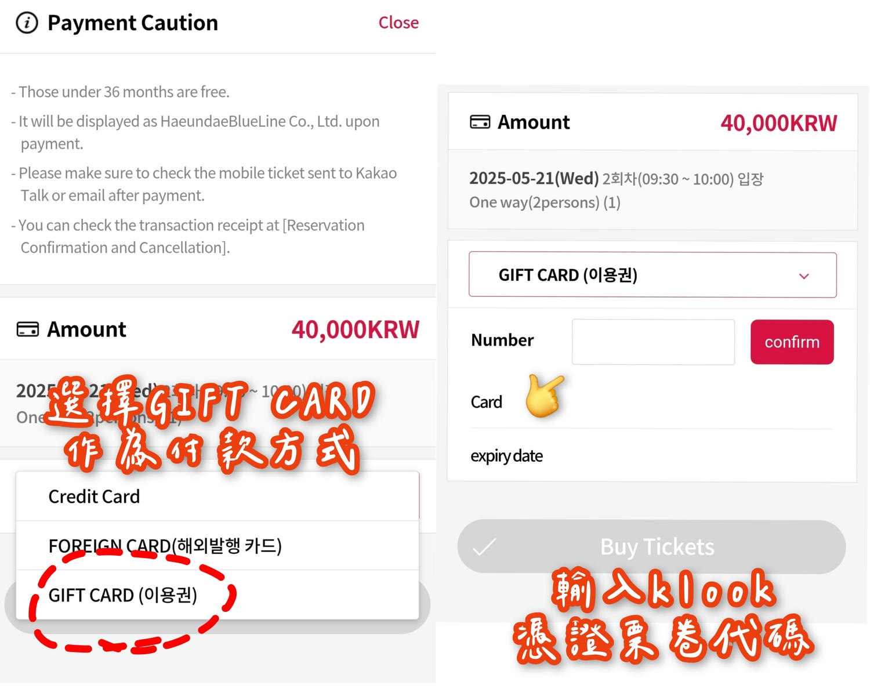Image resolution: width=870 pixels, height=696 pixels.
Task: Expand the GIFT CARD payment method dropdown
Action: coord(652,275)
